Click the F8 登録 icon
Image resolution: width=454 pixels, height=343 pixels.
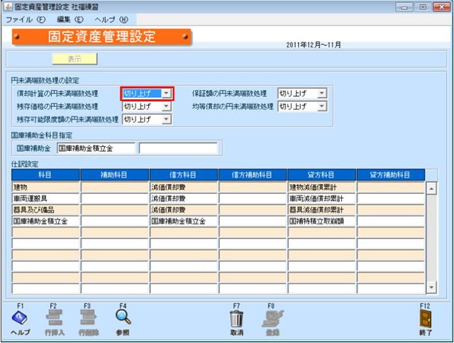tap(272, 318)
